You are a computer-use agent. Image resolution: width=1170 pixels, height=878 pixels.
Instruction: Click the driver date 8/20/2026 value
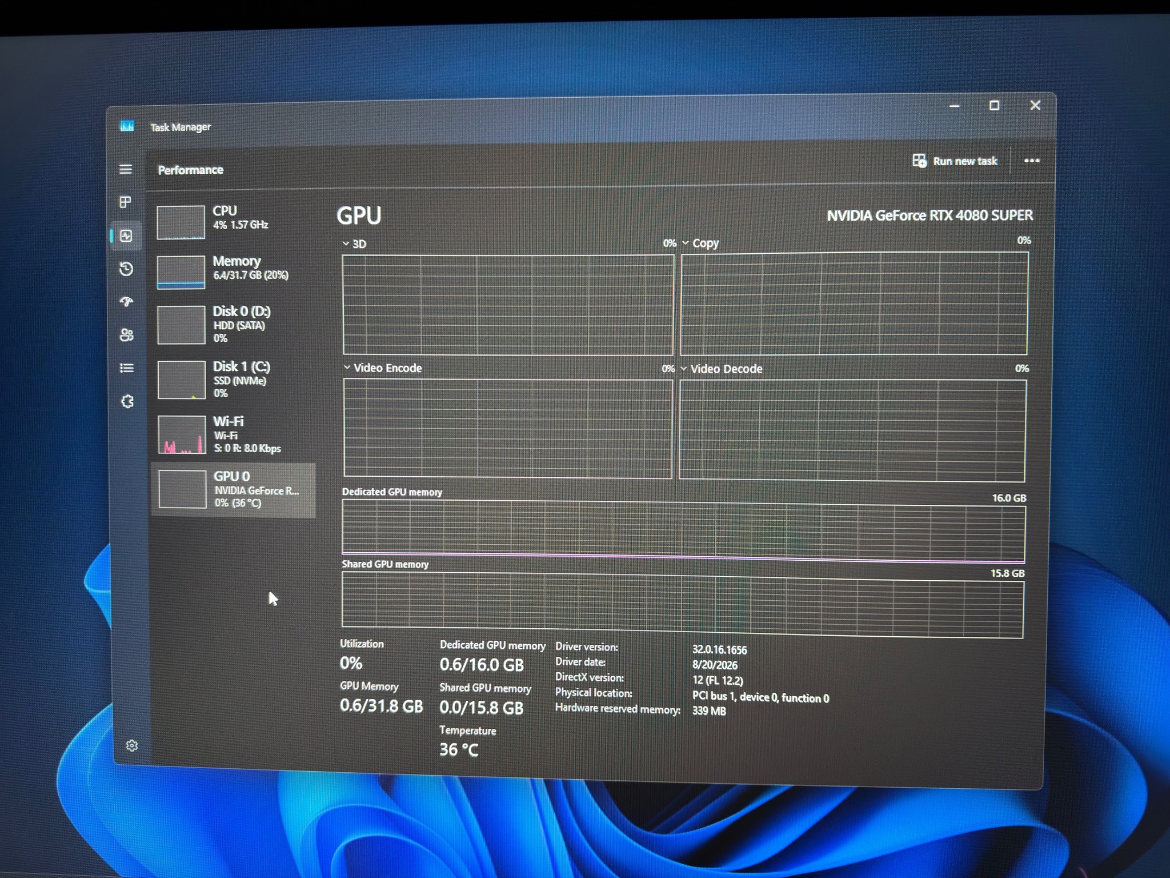click(x=715, y=665)
